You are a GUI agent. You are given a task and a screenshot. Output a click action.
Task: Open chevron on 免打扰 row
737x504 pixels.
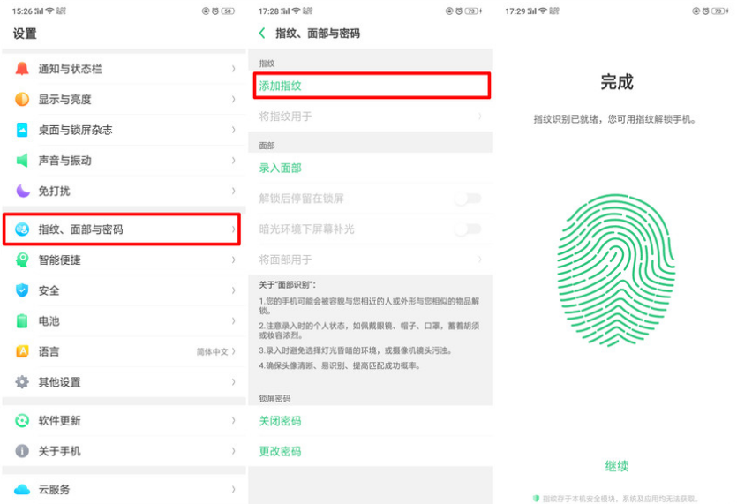234,191
